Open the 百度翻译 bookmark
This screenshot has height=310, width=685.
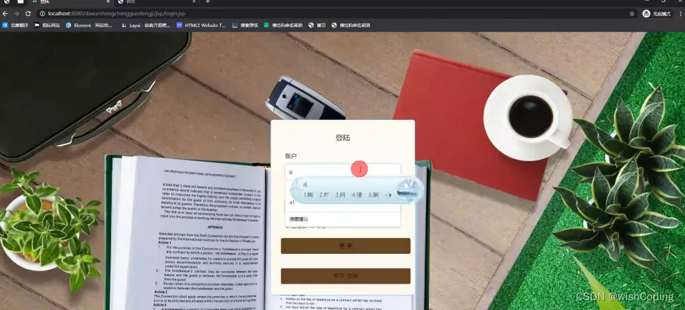pos(16,26)
